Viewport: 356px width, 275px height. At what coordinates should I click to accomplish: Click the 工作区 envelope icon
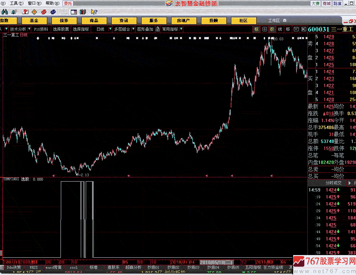(x=285, y=20)
